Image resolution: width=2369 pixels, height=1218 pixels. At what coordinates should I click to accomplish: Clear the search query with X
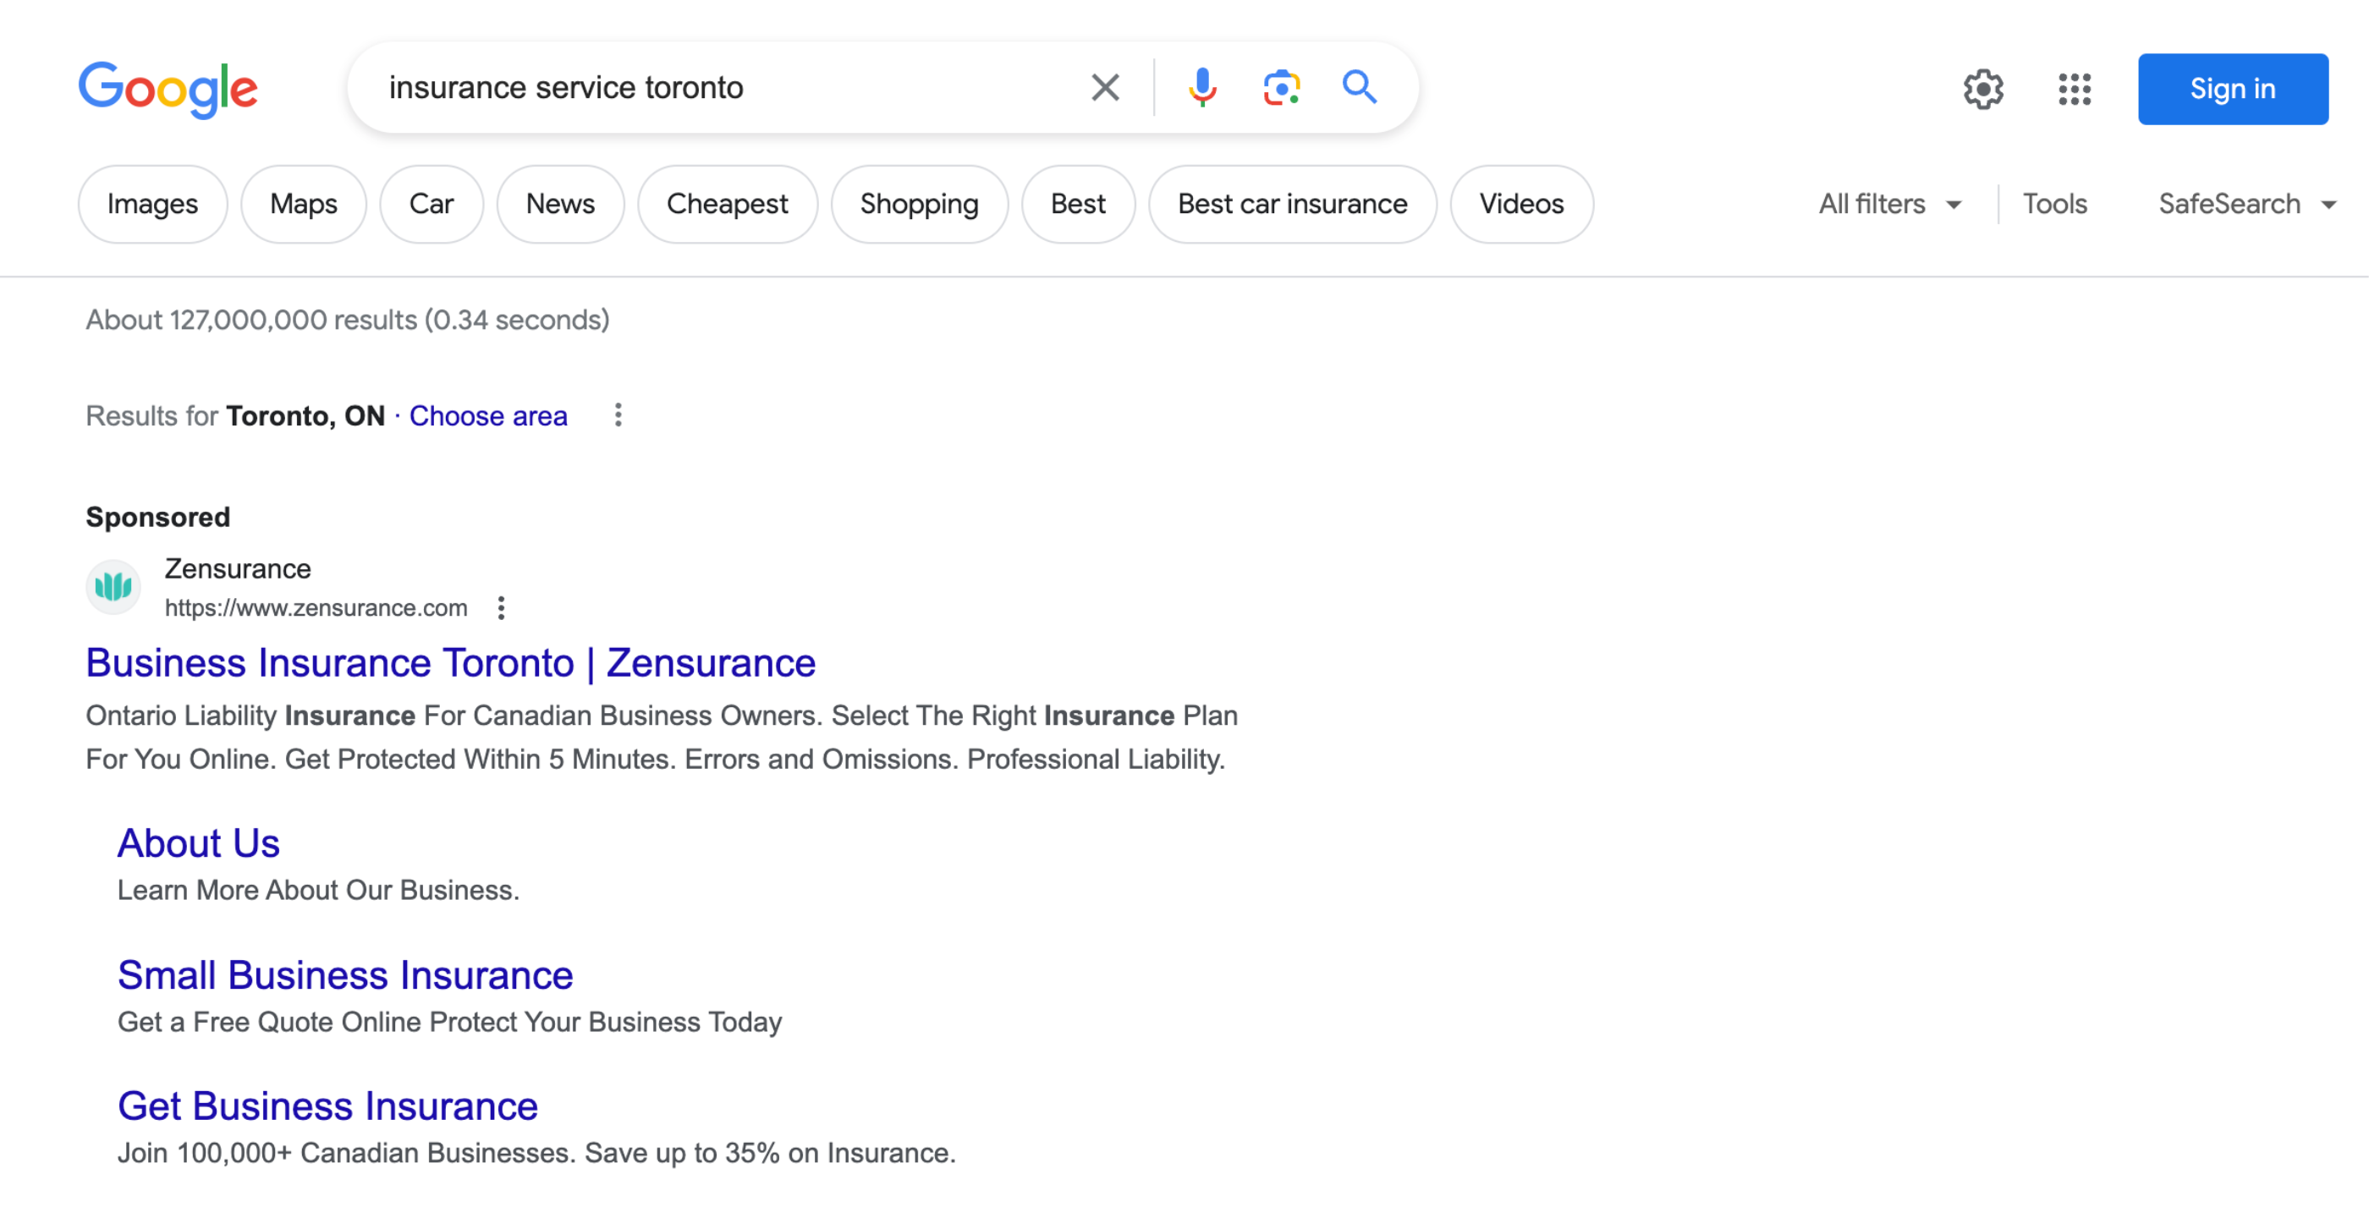click(x=1106, y=88)
